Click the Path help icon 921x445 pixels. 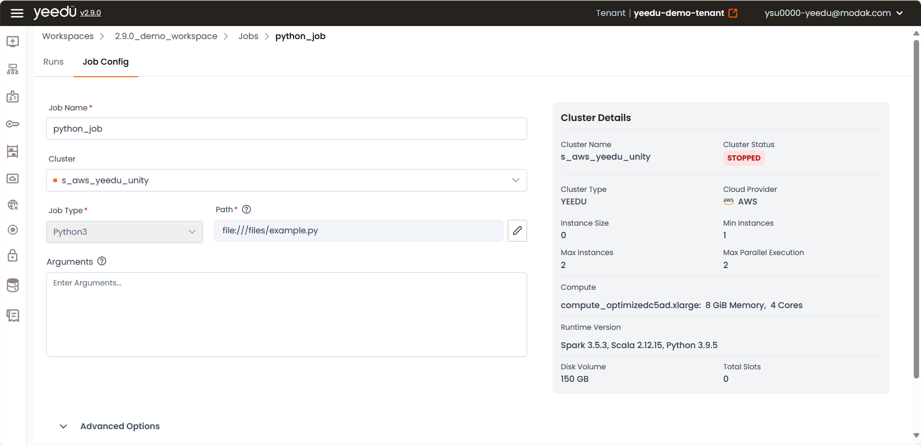pos(246,209)
